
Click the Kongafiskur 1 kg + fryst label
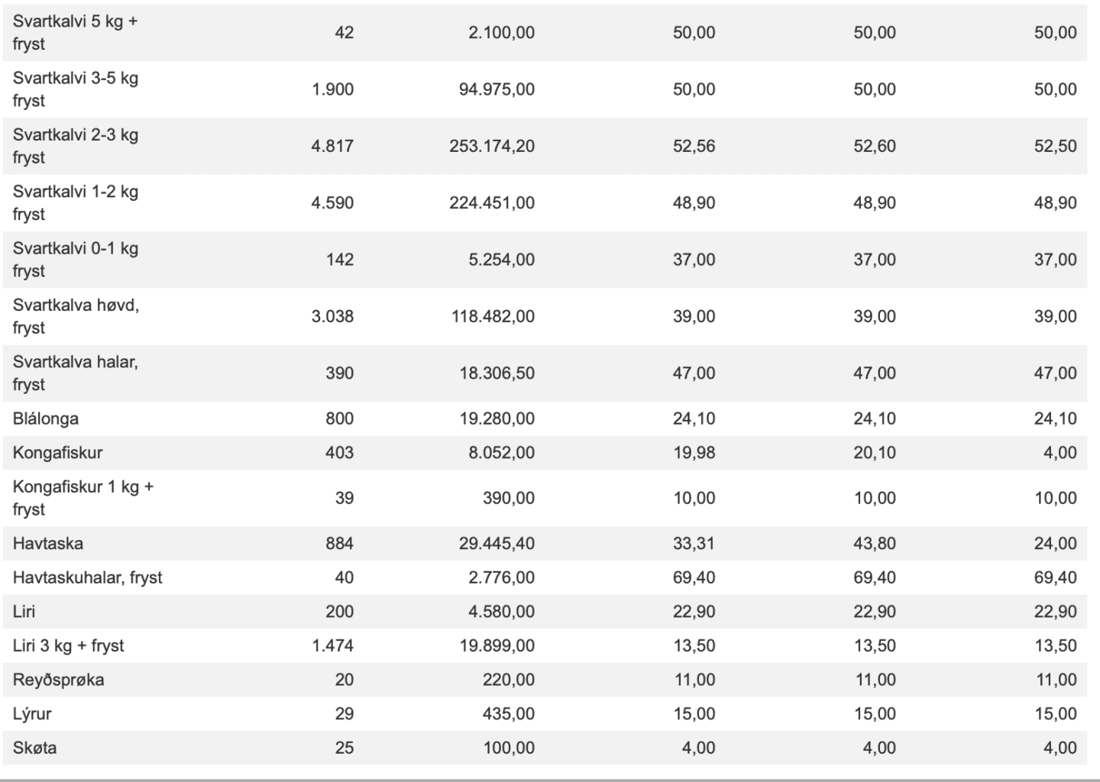(x=82, y=498)
